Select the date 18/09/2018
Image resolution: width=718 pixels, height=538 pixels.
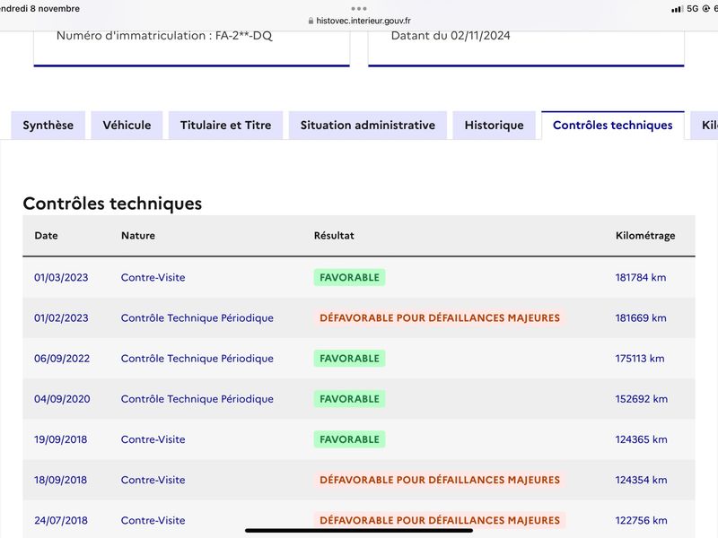(x=60, y=480)
